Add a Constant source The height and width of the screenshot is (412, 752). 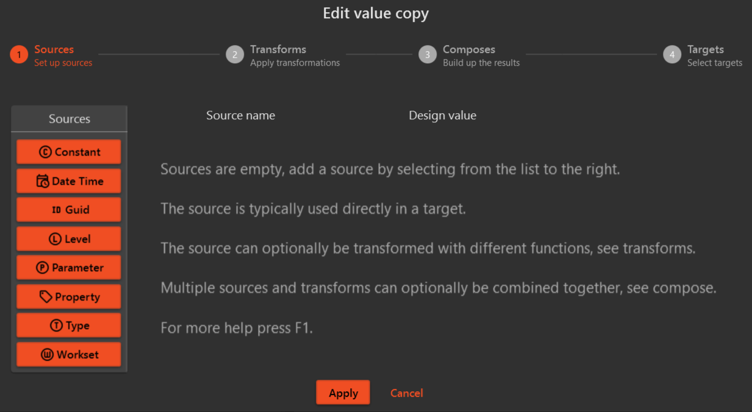(68, 152)
